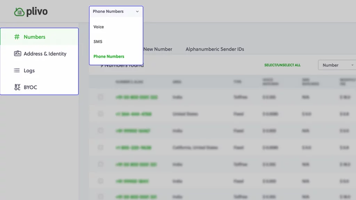Choose SMS in the open dropdown
Image resolution: width=356 pixels, height=200 pixels.
pyautogui.click(x=98, y=41)
